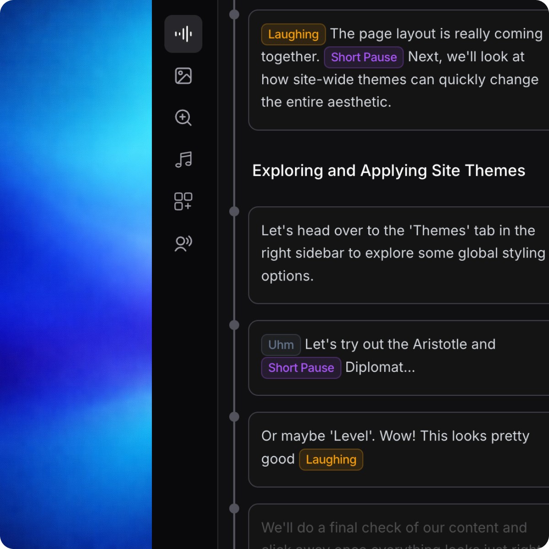Screen dimensions: 549x549
Task: Select timeline dot beside 'Or maybe Level' block
Action: pos(234,417)
